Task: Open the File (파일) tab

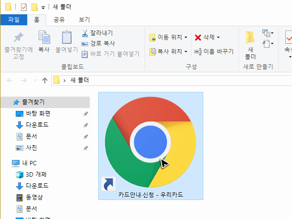Action: coord(14,20)
